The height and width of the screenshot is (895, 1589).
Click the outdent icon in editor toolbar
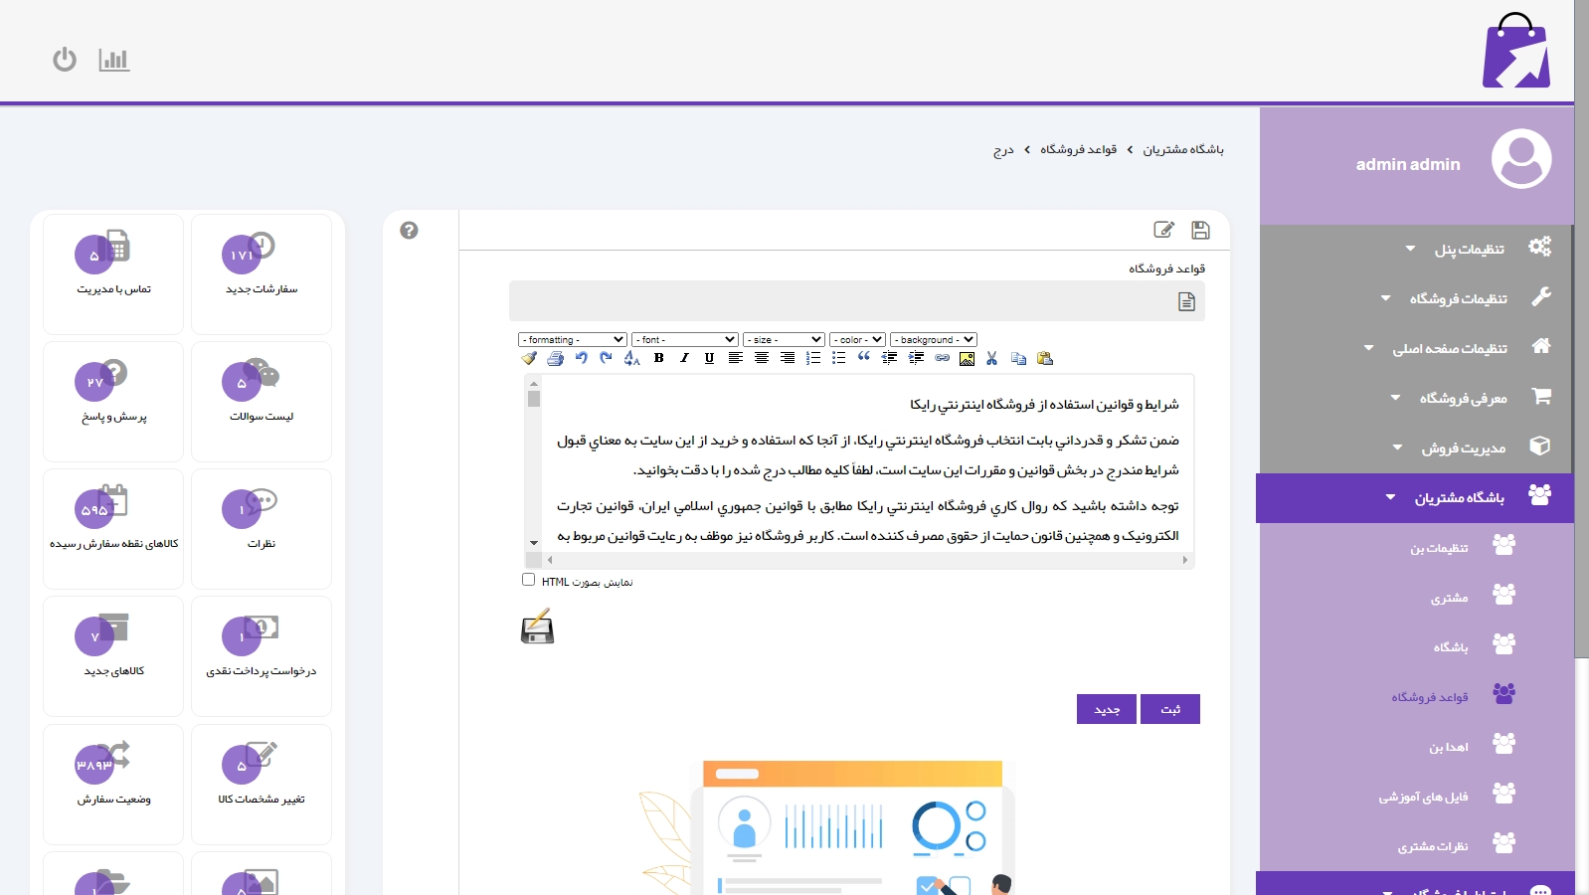coord(890,358)
